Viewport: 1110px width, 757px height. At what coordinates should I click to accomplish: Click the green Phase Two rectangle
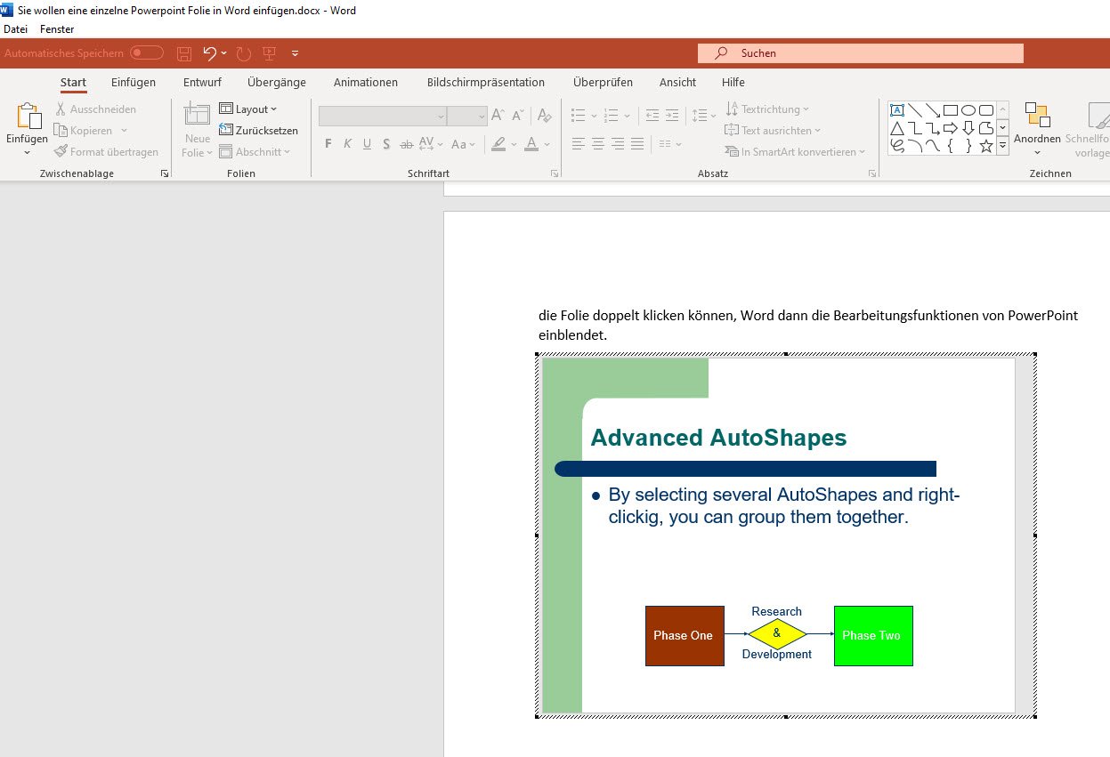(872, 635)
